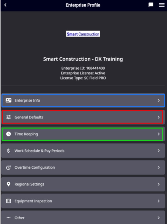
Task: Expand the Other row chevron
Action: click(159, 218)
